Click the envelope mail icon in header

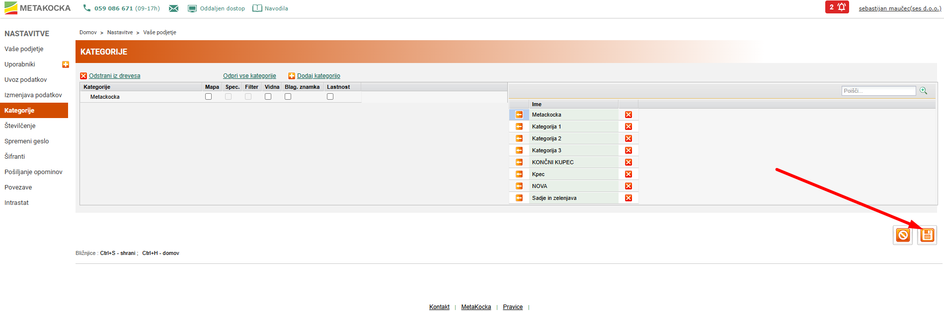(173, 8)
